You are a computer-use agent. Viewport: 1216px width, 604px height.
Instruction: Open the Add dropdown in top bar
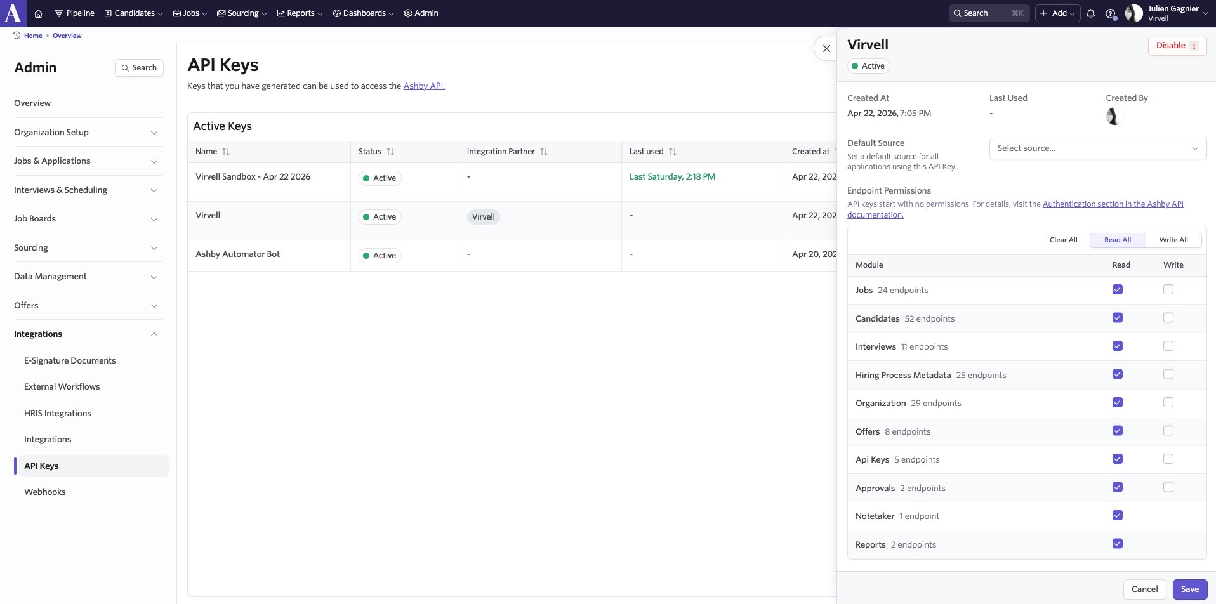click(x=1057, y=13)
